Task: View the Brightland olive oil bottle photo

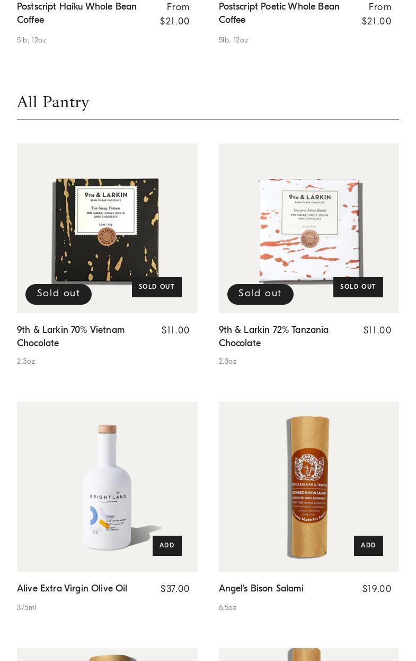Action: [x=107, y=487]
